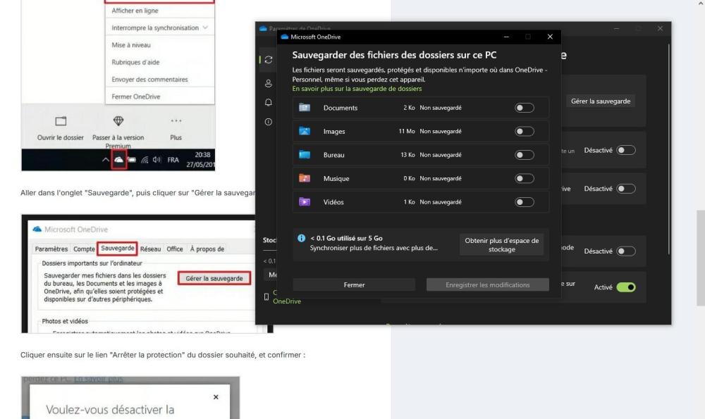Viewport: 705px width, 419px height.
Task: Click the OneDrive cloud tray icon in article
Action: [x=118, y=160]
